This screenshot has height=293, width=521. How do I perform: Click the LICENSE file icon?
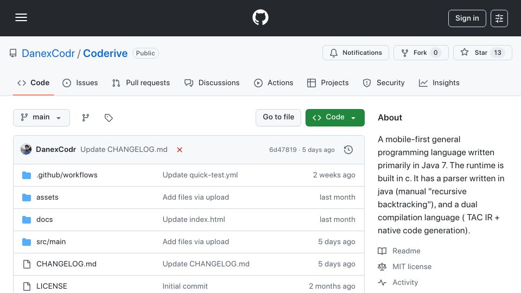click(27, 286)
